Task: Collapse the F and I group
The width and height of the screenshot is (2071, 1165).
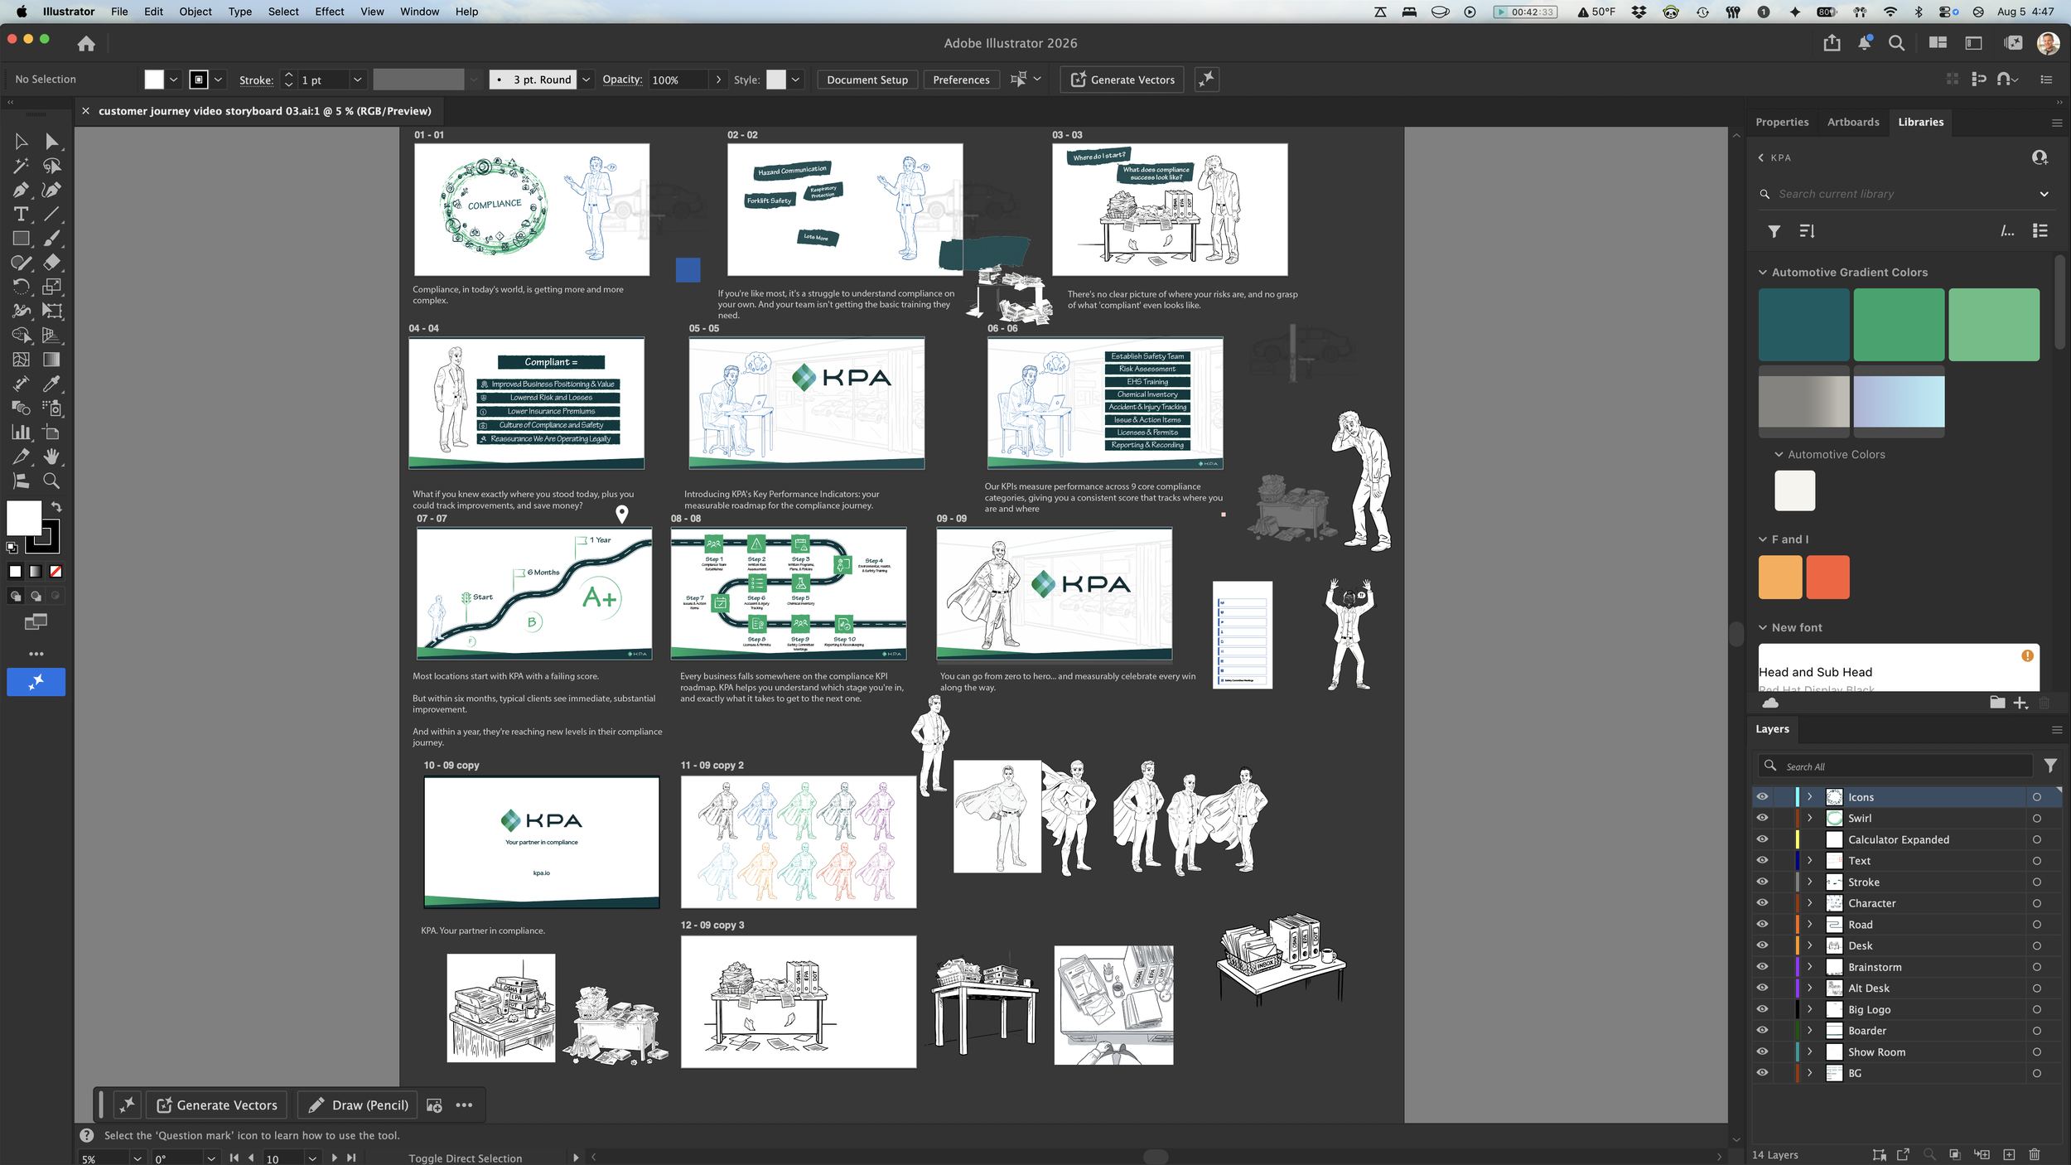Action: (1763, 539)
